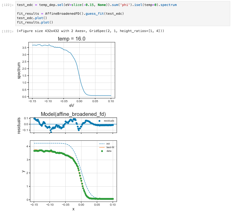Click the 'residuals' y-axis label
This screenshot has height=215, width=232.
[19, 126]
